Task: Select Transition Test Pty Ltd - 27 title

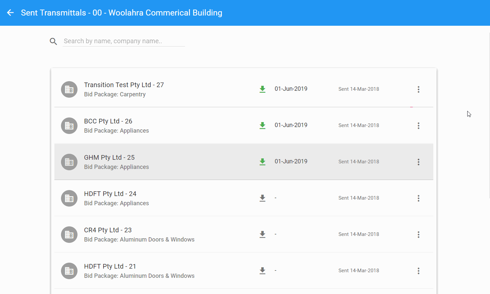Action: pyautogui.click(x=124, y=85)
